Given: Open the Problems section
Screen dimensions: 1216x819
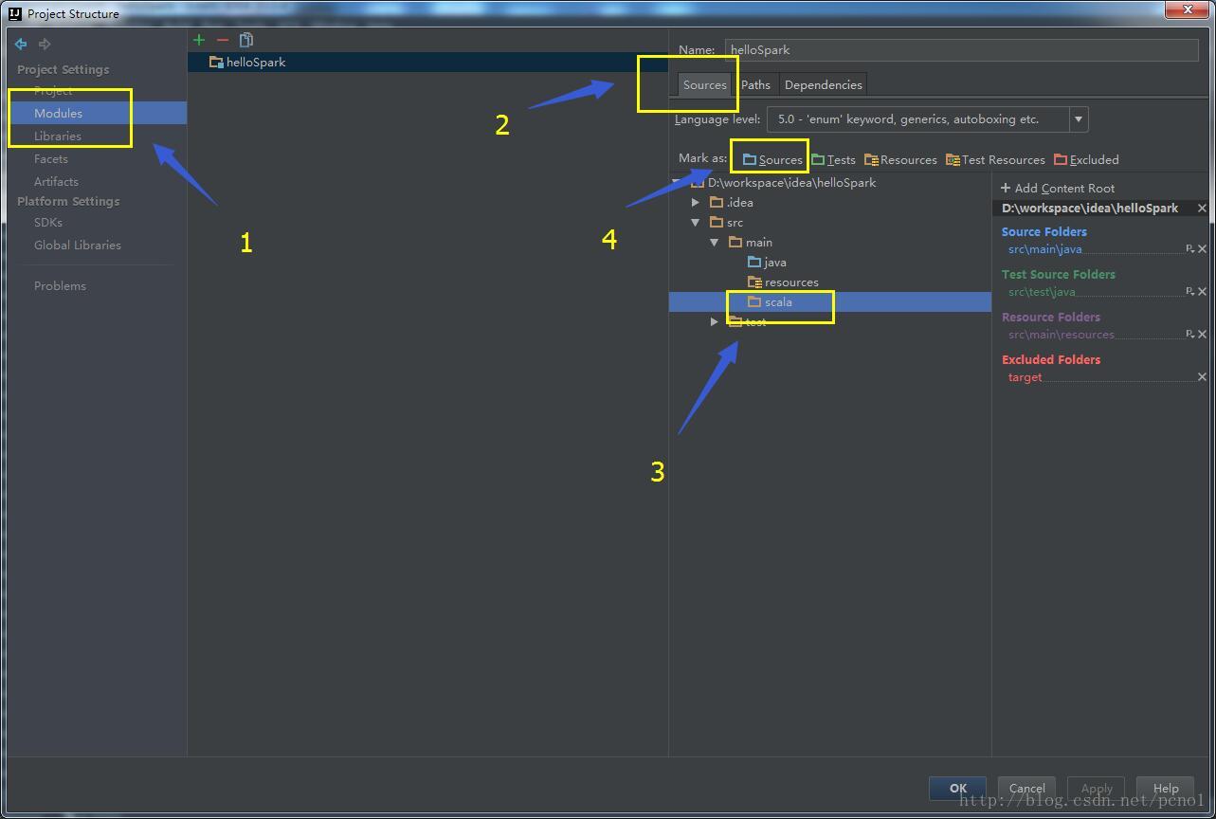Looking at the screenshot, I should click(60, 285).
